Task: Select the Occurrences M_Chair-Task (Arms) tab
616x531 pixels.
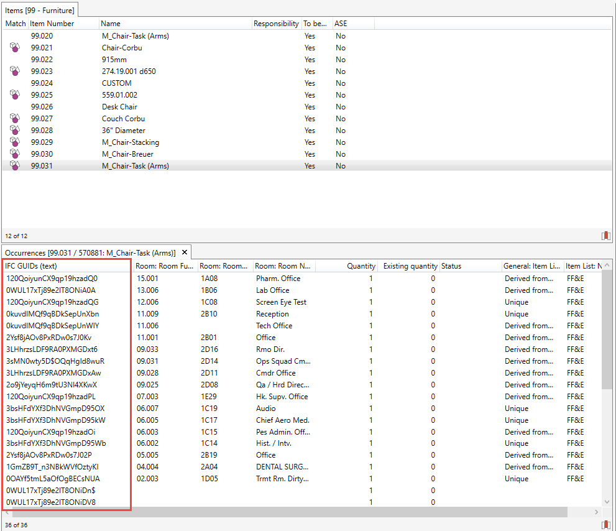Action: (90, 252)
